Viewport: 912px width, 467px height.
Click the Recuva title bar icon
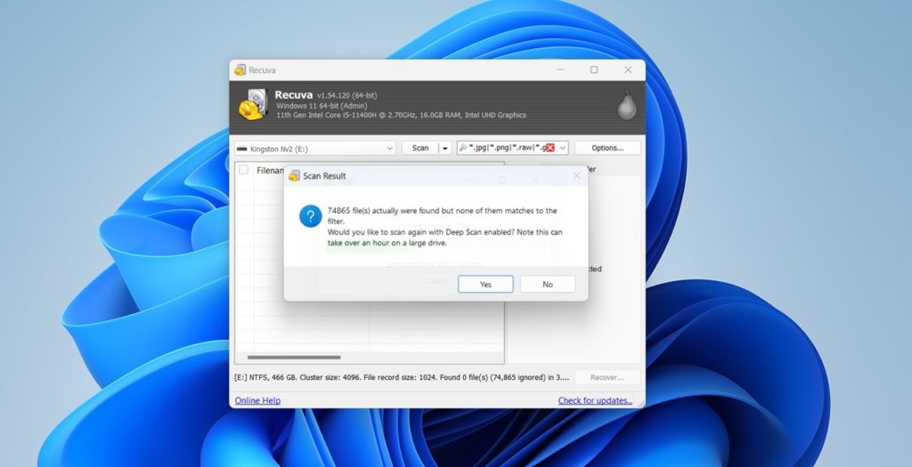click(x=240, y=70)
